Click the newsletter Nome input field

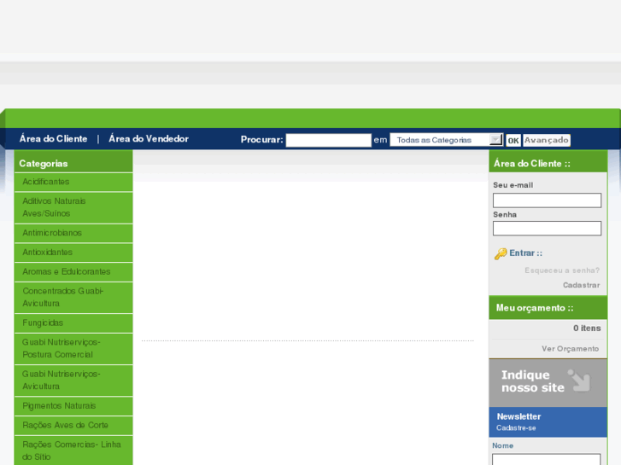547,460
